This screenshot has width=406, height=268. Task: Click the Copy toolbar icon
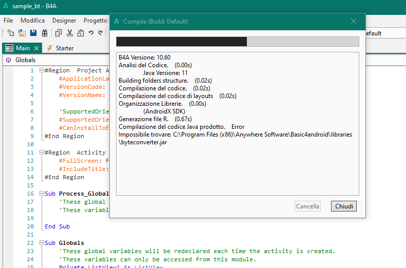pos(59,33)
